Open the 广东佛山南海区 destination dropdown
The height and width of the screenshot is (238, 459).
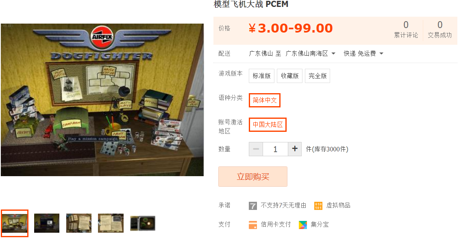coord(310,53)
